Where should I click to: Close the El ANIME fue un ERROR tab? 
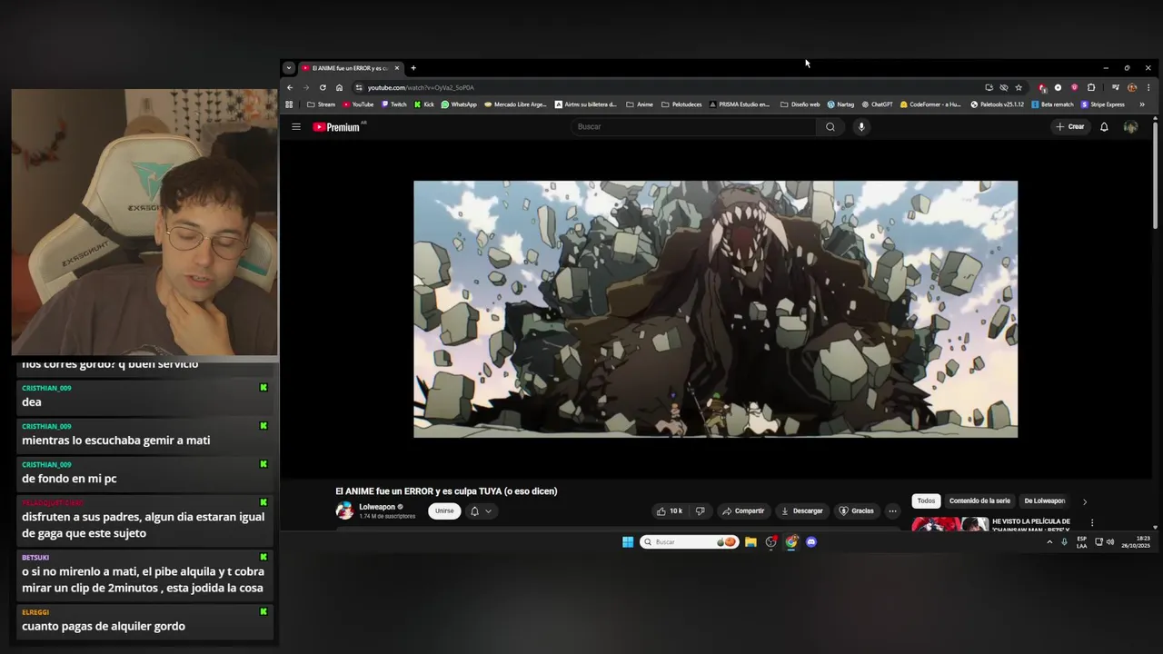(397, 68)
